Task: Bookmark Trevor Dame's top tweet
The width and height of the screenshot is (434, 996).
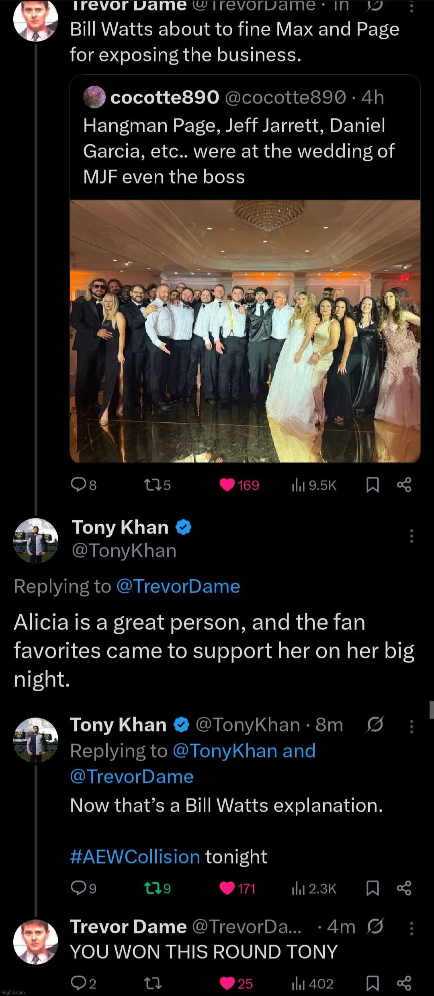Action: [x=373, y=485]
